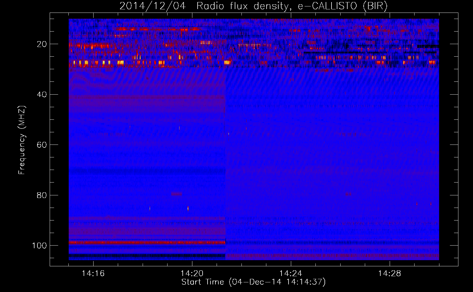Screen dimensions: 473x292
Task: Click the 80 MHz frequency tick label
Action: tap(42, 195)
